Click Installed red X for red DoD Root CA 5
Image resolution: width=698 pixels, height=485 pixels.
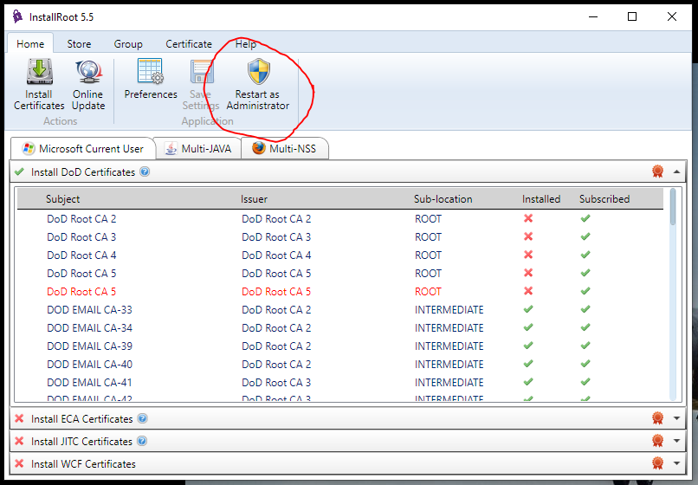tap(528, 291)
